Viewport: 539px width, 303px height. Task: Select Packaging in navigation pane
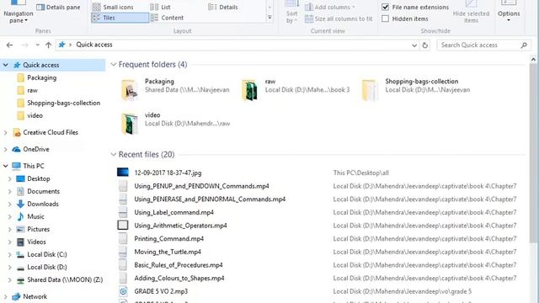(x=41, y=77)
